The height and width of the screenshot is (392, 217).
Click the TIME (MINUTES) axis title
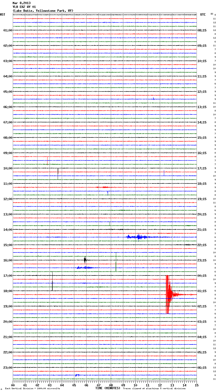pos(108,388)
